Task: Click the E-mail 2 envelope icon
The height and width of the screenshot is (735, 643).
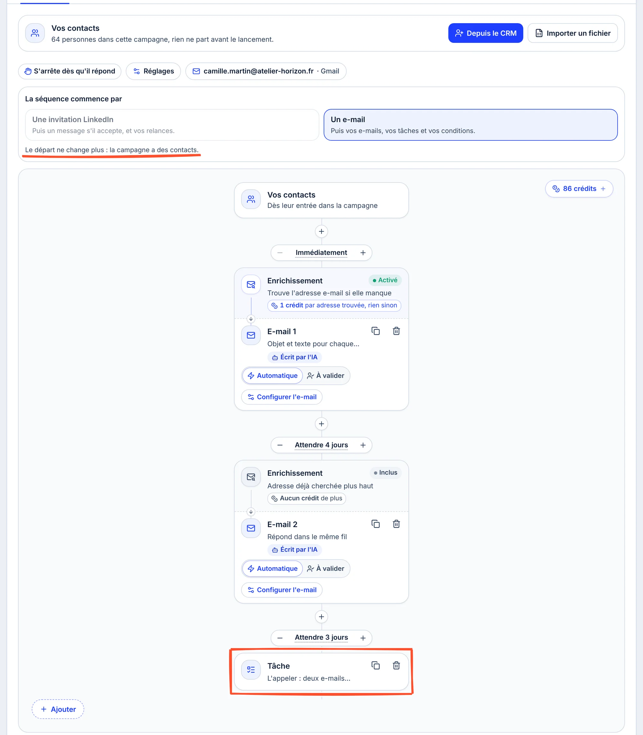Action: (x=251, y=528)
